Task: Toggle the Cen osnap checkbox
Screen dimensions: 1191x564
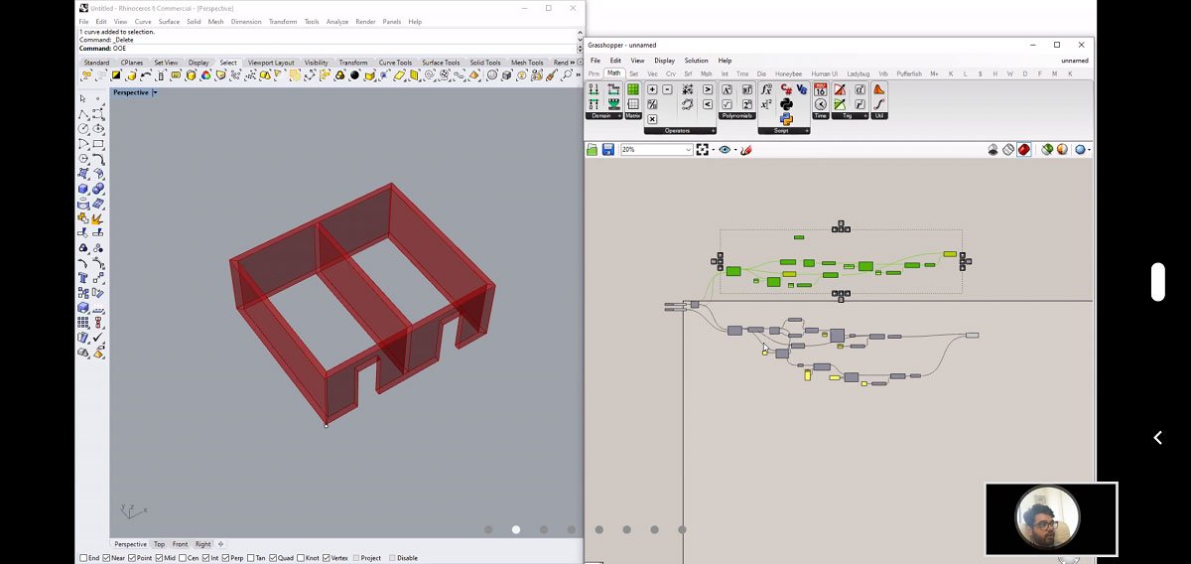Action: 183,558
